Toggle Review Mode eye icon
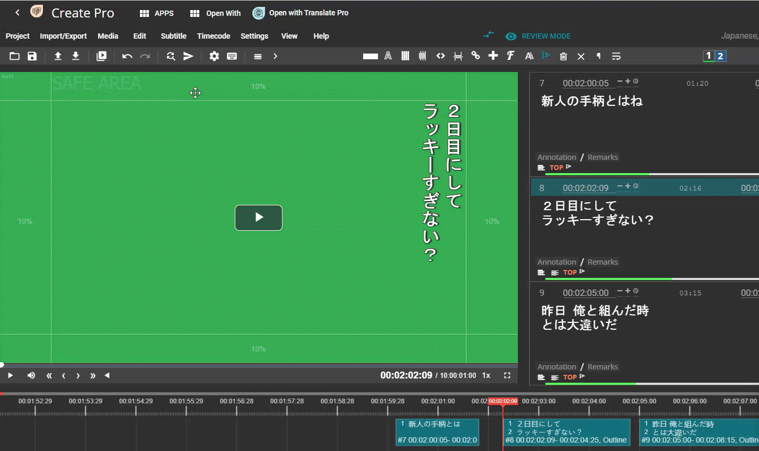This screenshot has height=451, width=759. pos(510,37)
